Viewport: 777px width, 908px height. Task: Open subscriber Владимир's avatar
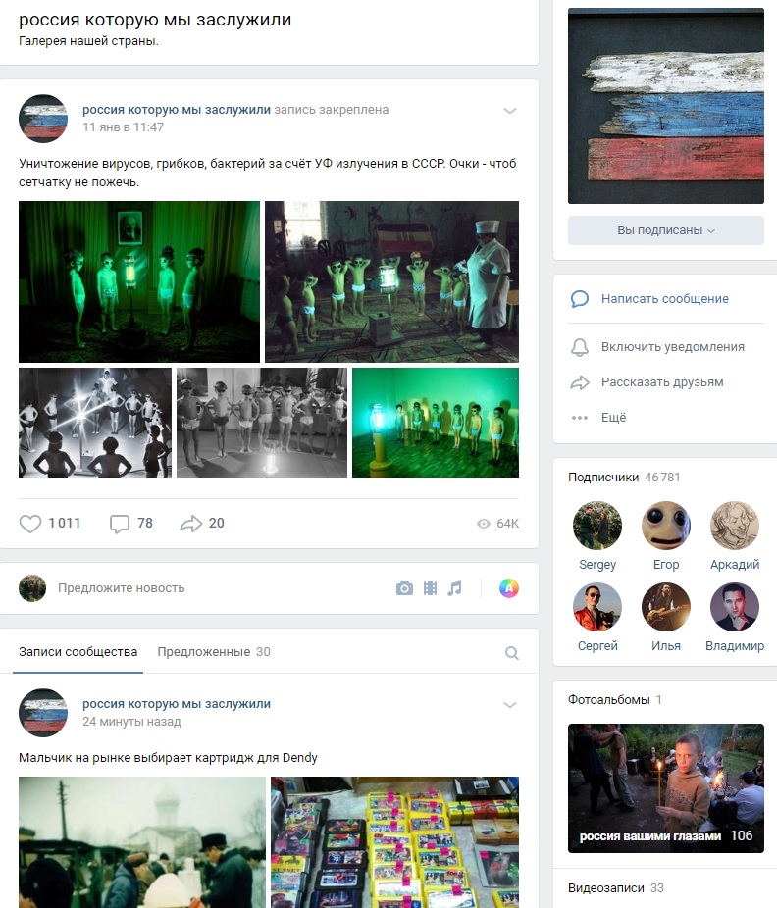click(x=735, y=606)
